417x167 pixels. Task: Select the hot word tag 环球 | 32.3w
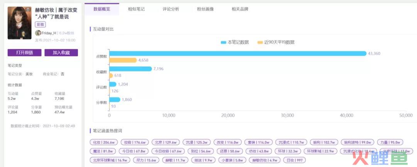288,151
